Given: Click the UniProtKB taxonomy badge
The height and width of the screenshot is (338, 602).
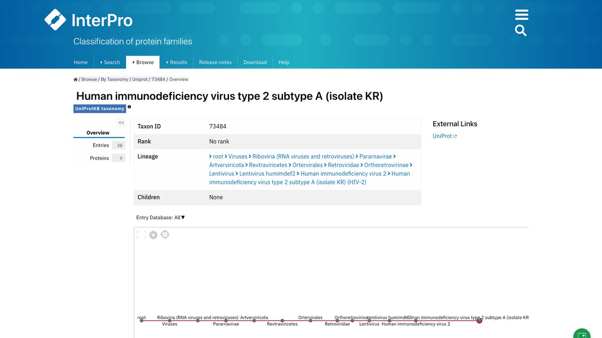Looking at the screenshot, I should (x=100, y=108).
